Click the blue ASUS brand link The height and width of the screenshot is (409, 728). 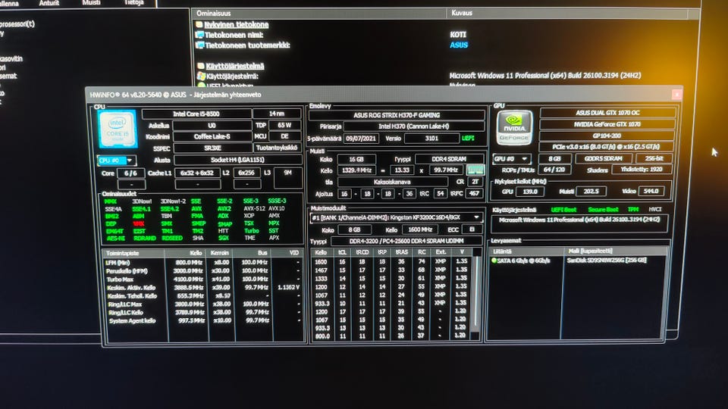pyautogui.click(x=459, y=45)
